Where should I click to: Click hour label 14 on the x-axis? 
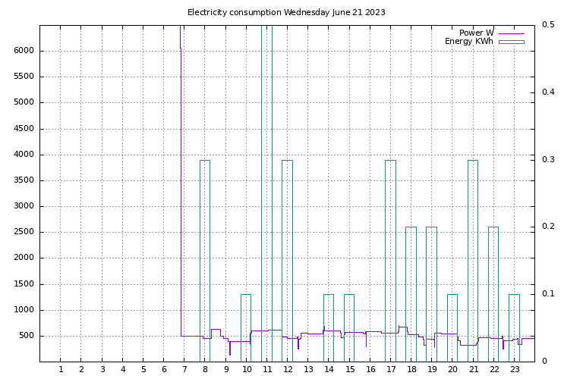(x=329, y=369)
